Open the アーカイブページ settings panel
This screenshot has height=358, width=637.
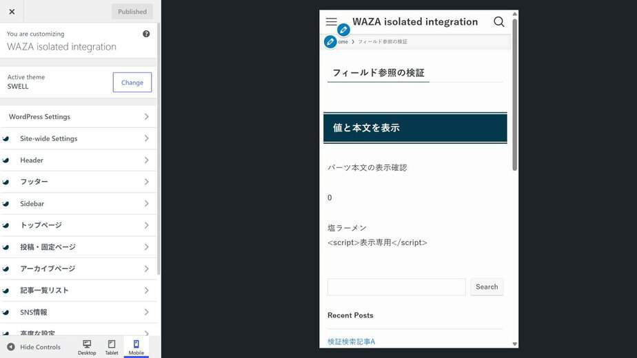[x=78, y=268]
